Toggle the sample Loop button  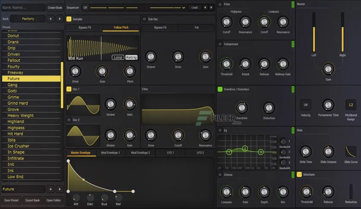pyautogui.click(x=118, y=57)
